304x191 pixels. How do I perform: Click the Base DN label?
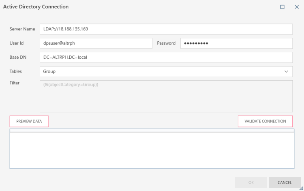(18, 57)
